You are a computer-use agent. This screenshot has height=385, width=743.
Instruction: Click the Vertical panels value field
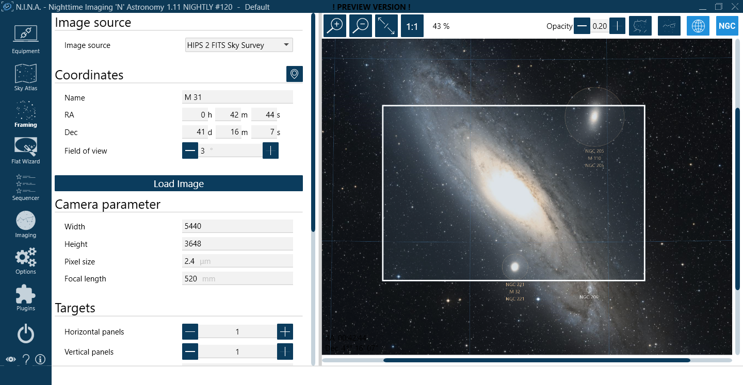[237, 351]
